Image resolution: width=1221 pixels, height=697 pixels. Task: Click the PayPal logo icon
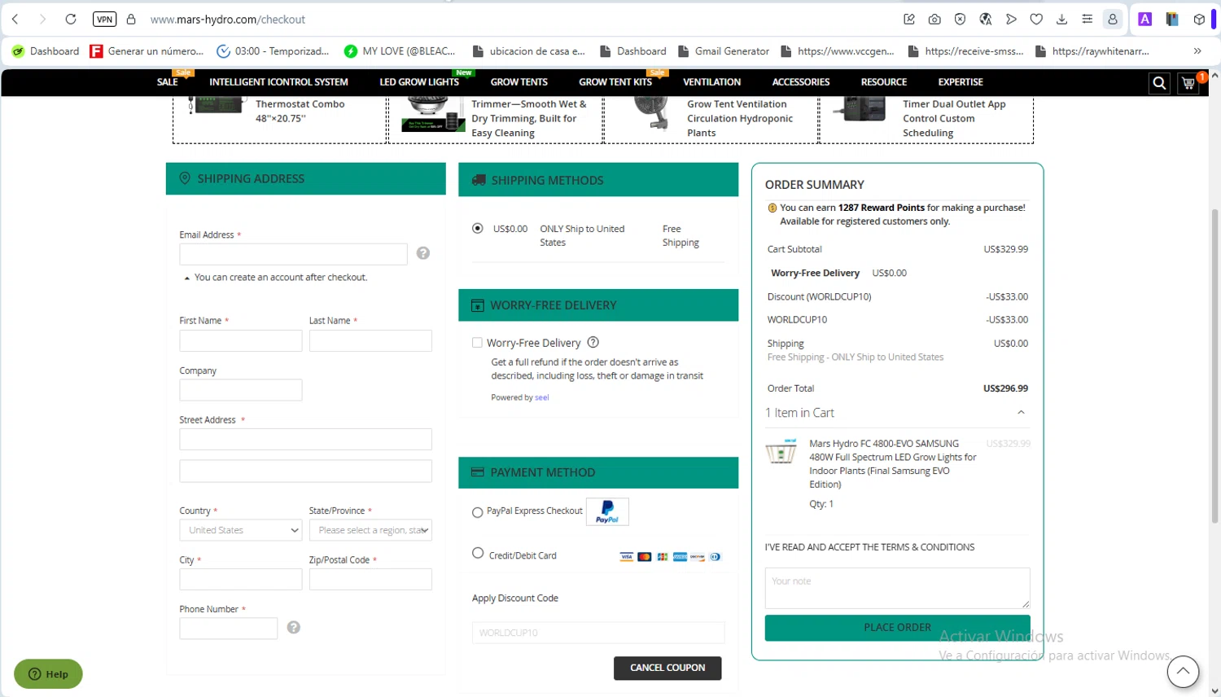[607, 511]
